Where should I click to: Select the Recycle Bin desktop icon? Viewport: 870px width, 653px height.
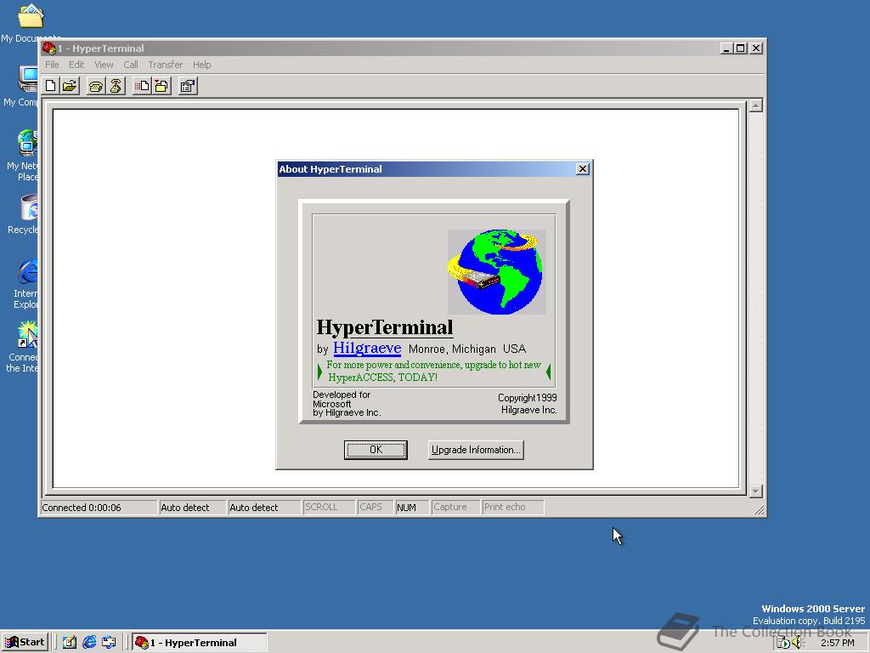25,213
